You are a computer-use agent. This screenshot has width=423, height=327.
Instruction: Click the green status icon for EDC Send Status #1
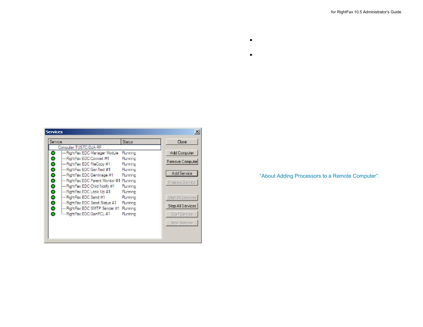tap(53, 203)
